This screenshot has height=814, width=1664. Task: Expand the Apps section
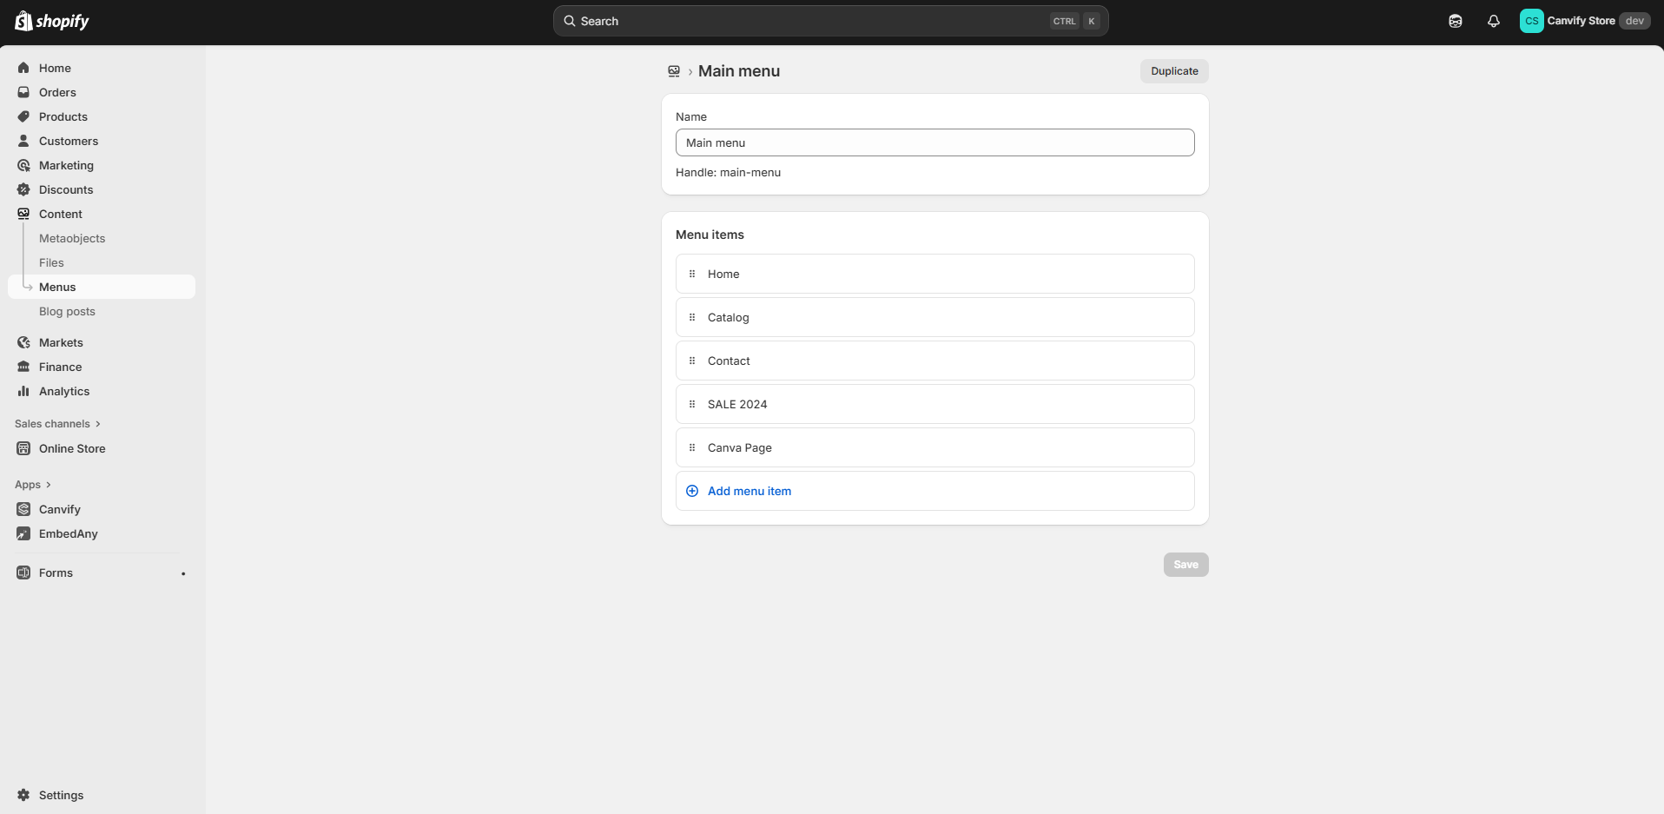point(33,484)
